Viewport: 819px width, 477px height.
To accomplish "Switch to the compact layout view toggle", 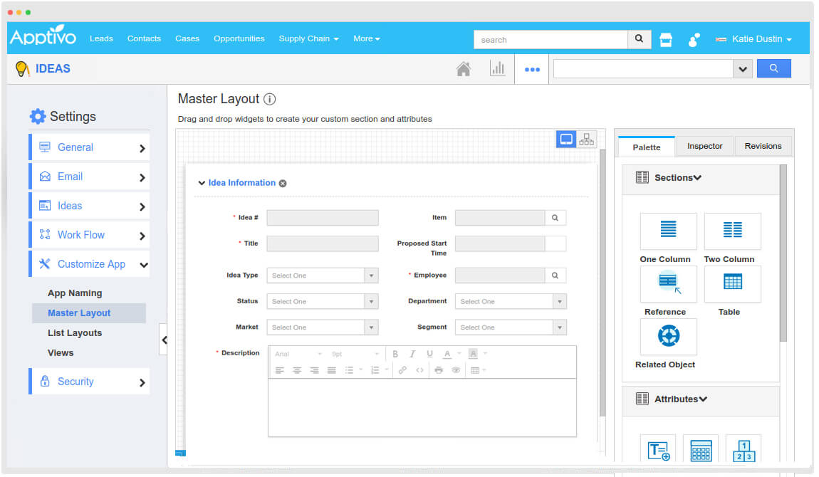I will [x=565, y=138].
